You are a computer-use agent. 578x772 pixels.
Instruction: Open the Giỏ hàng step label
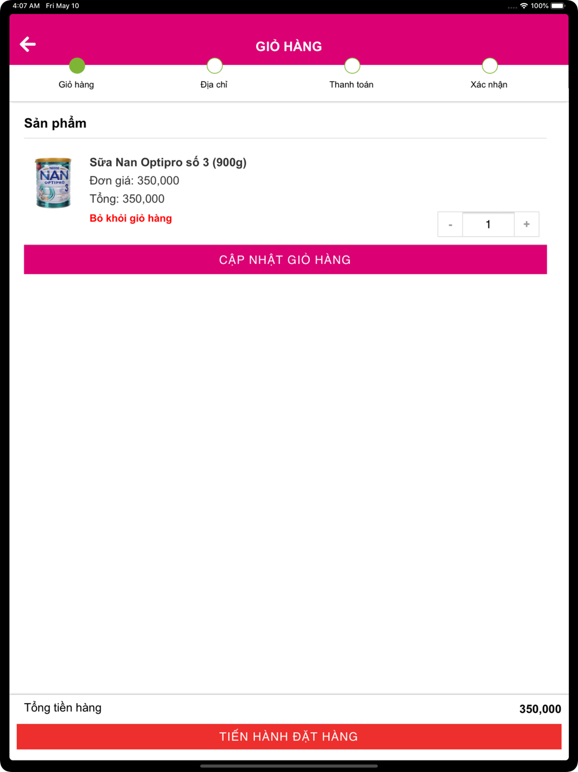pos(76,84)
